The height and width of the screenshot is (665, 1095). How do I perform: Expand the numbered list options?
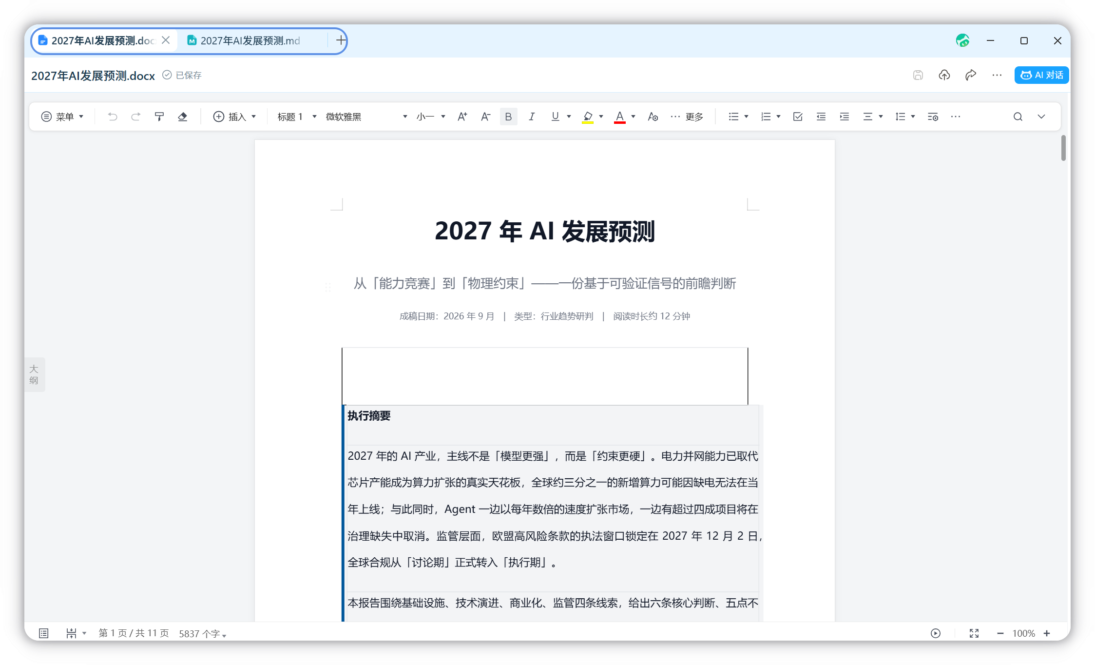[x=778, y=117]
